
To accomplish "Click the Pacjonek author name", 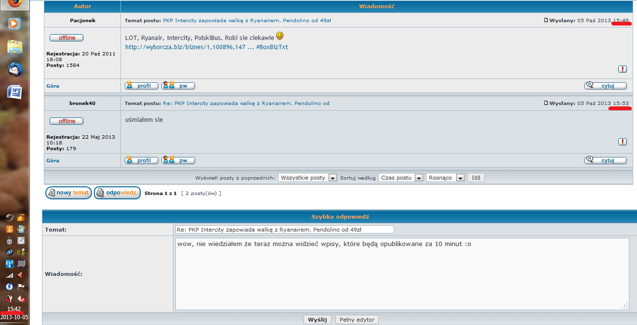I will (x=82, y=21).
